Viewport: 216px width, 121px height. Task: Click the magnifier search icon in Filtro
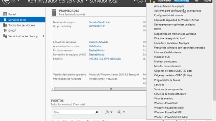[x=97, y=112]
